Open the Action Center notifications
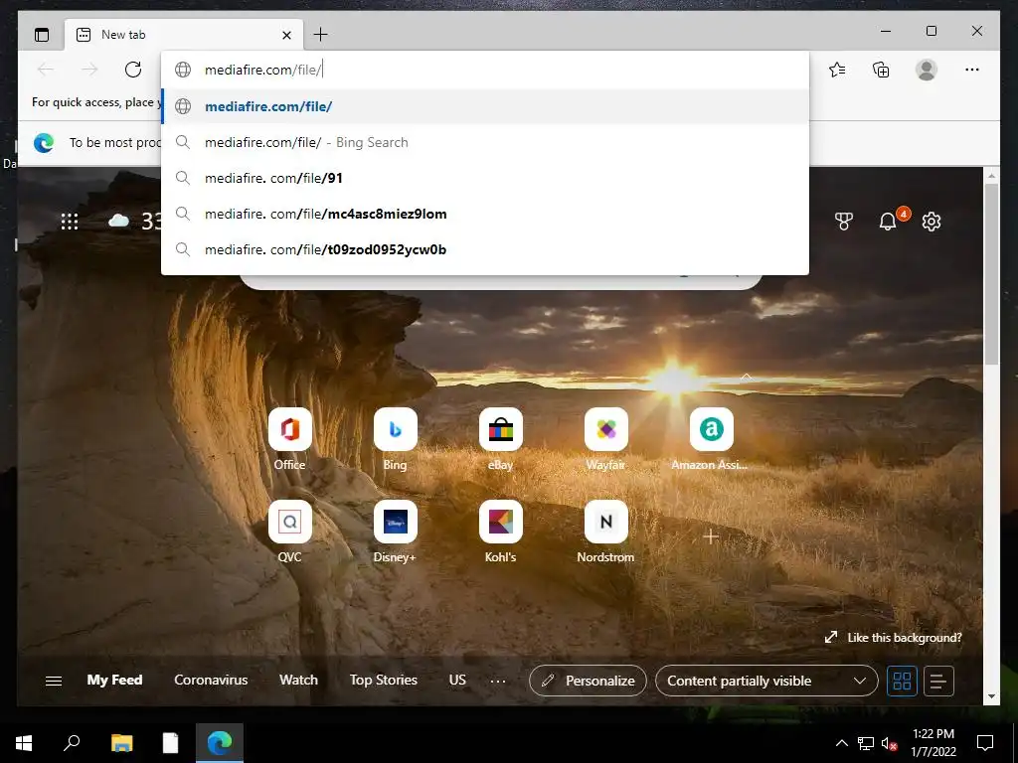Viewport: 1018px width, 763px height. point(985,743)
